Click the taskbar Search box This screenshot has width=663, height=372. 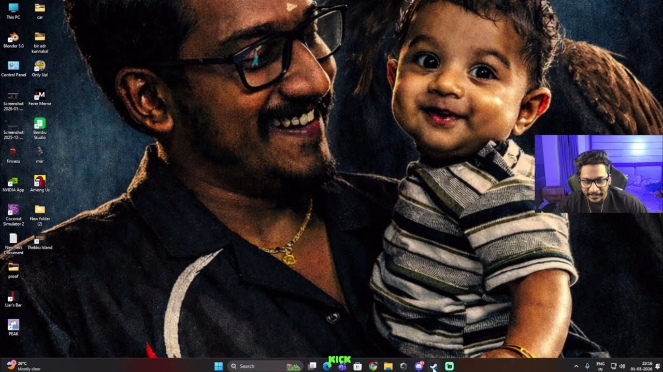coord(265,366)
